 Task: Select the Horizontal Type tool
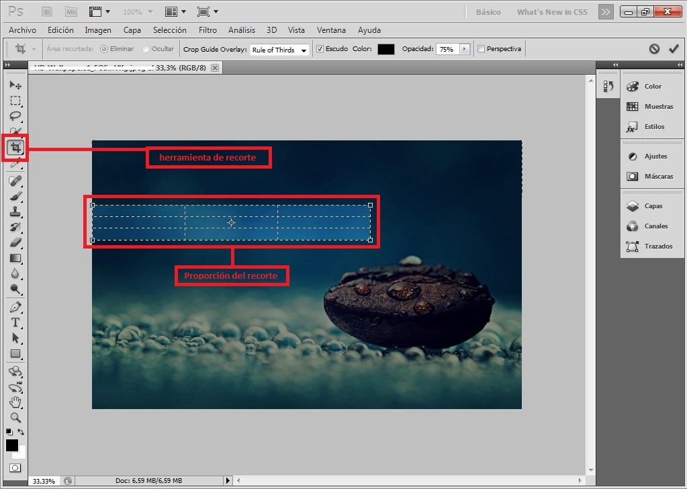tap(15, 322)
